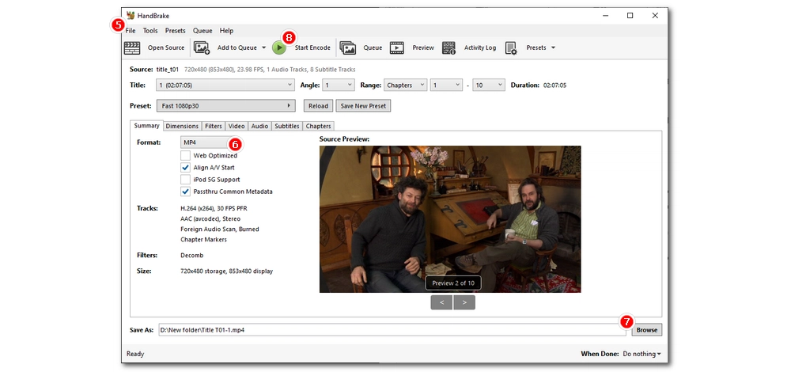791x372 pixels.
Task: Click the green Start Encode play icon
Action: (x=279, y=48)
